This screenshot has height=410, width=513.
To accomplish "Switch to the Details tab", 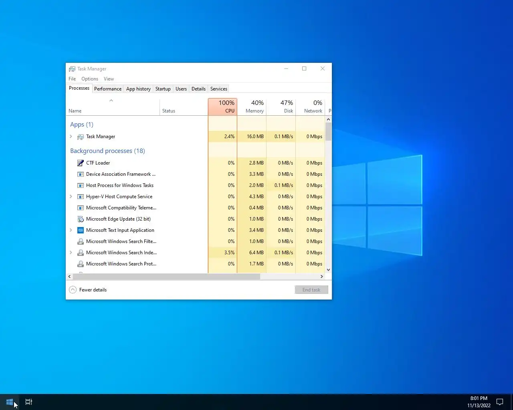I will (x=198, y=89).
